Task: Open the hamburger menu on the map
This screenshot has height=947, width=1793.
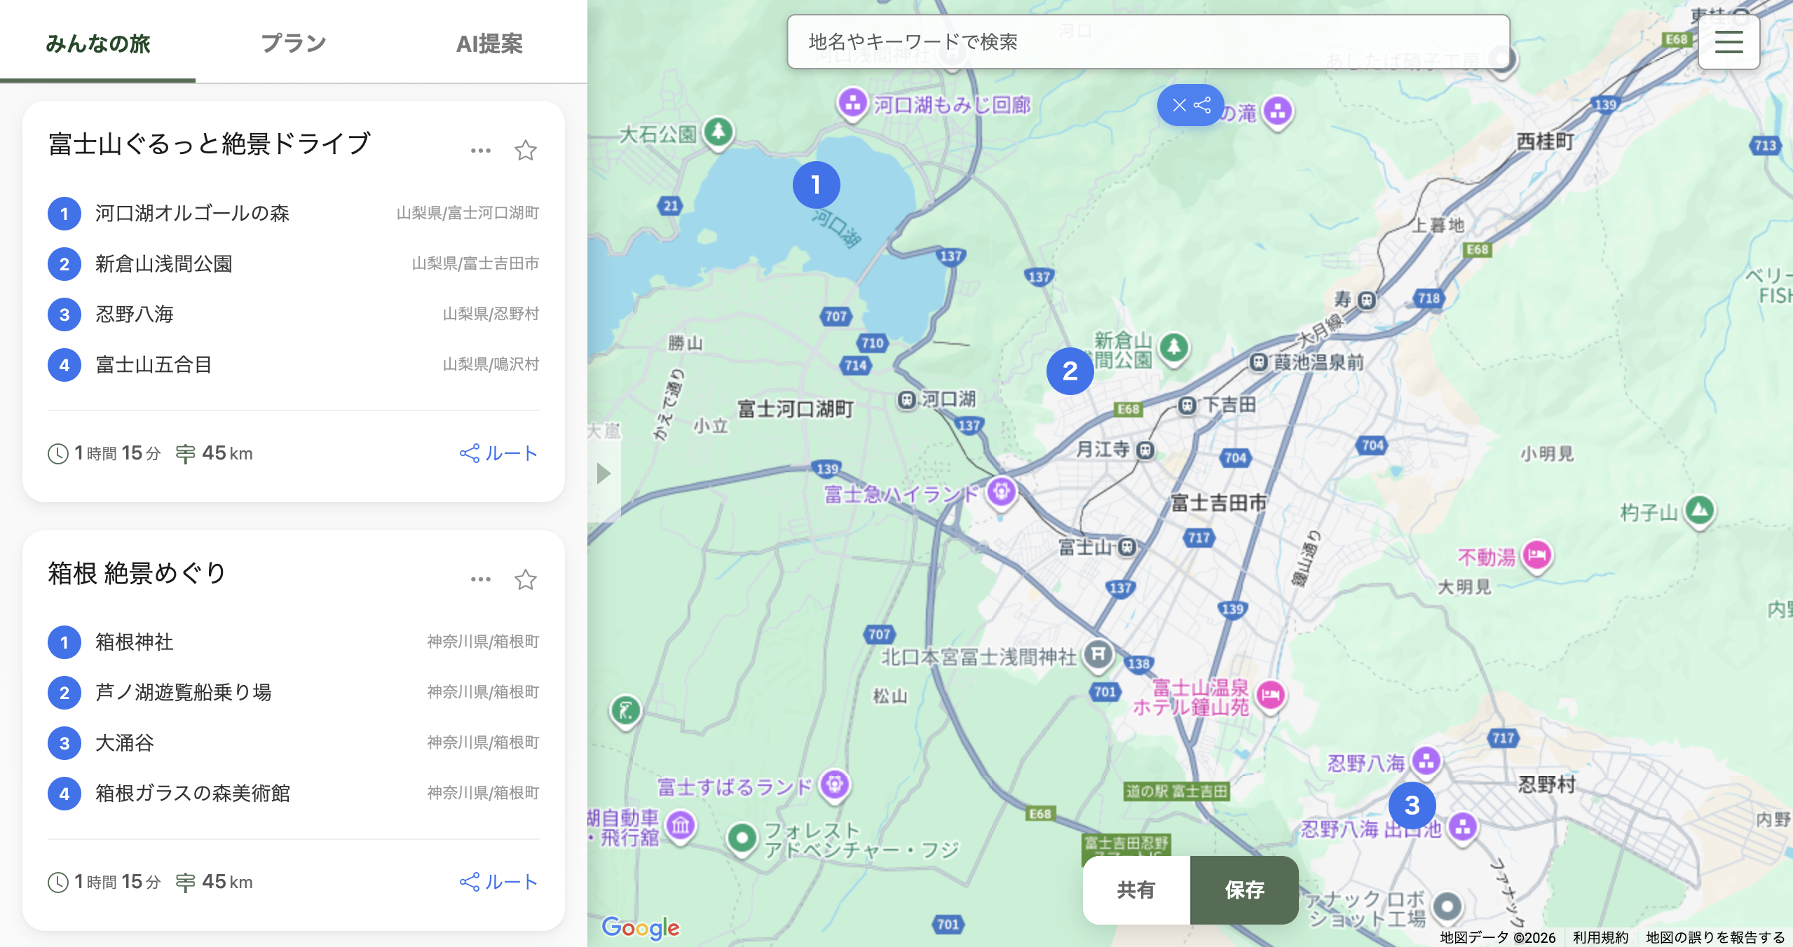Action: 1729,42
